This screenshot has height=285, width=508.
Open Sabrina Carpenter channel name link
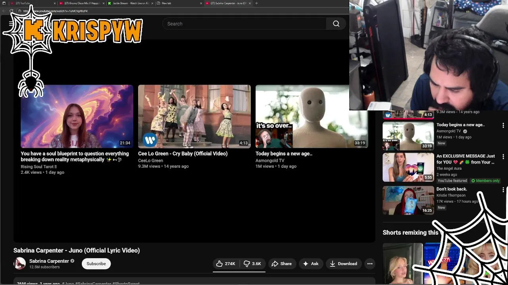(49, 261)
